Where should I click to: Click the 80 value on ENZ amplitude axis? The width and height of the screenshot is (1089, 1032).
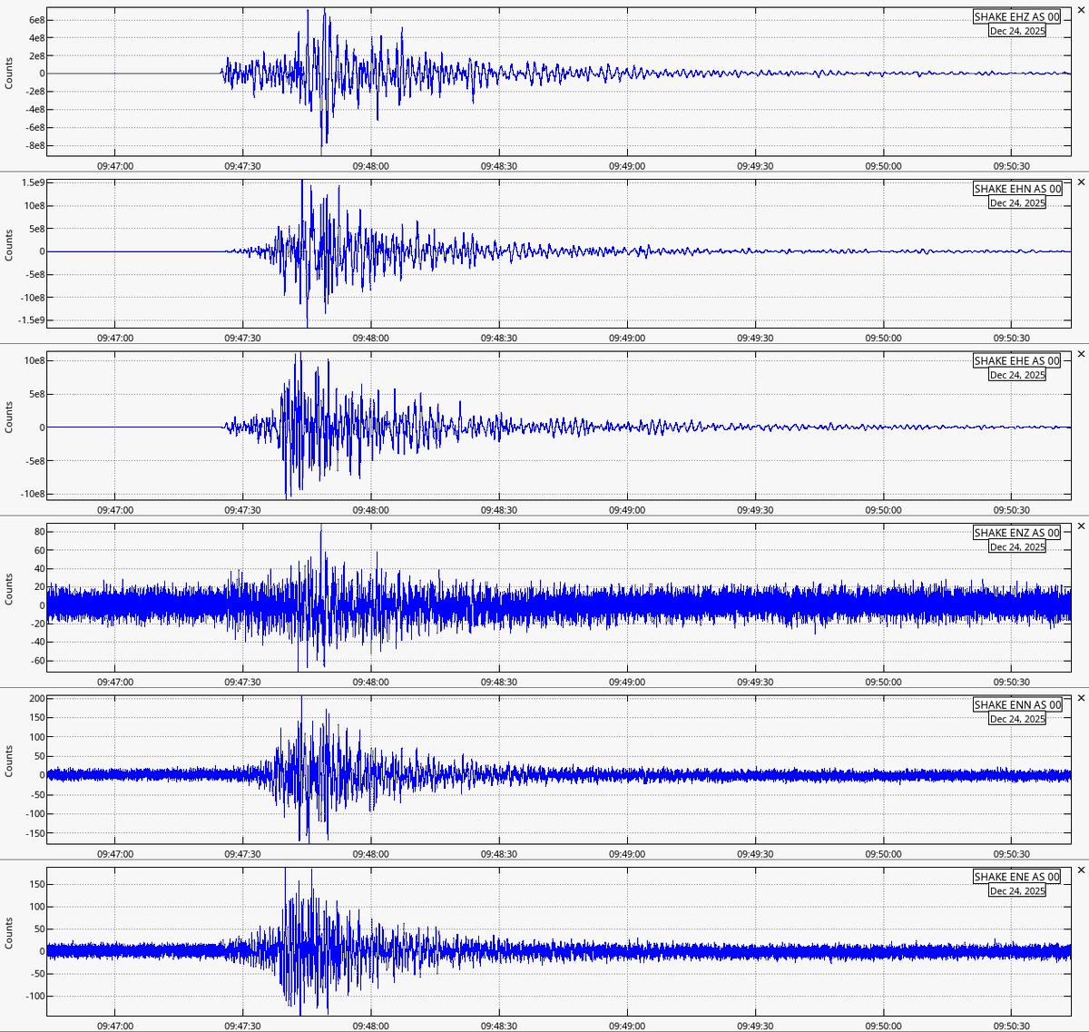[x=40, y=532]
